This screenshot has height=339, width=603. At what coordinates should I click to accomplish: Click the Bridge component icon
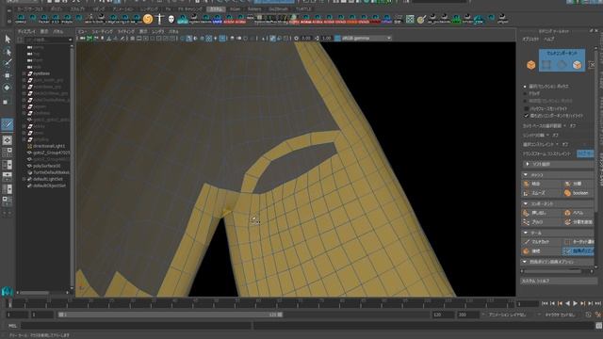click(x=527, y=222)
